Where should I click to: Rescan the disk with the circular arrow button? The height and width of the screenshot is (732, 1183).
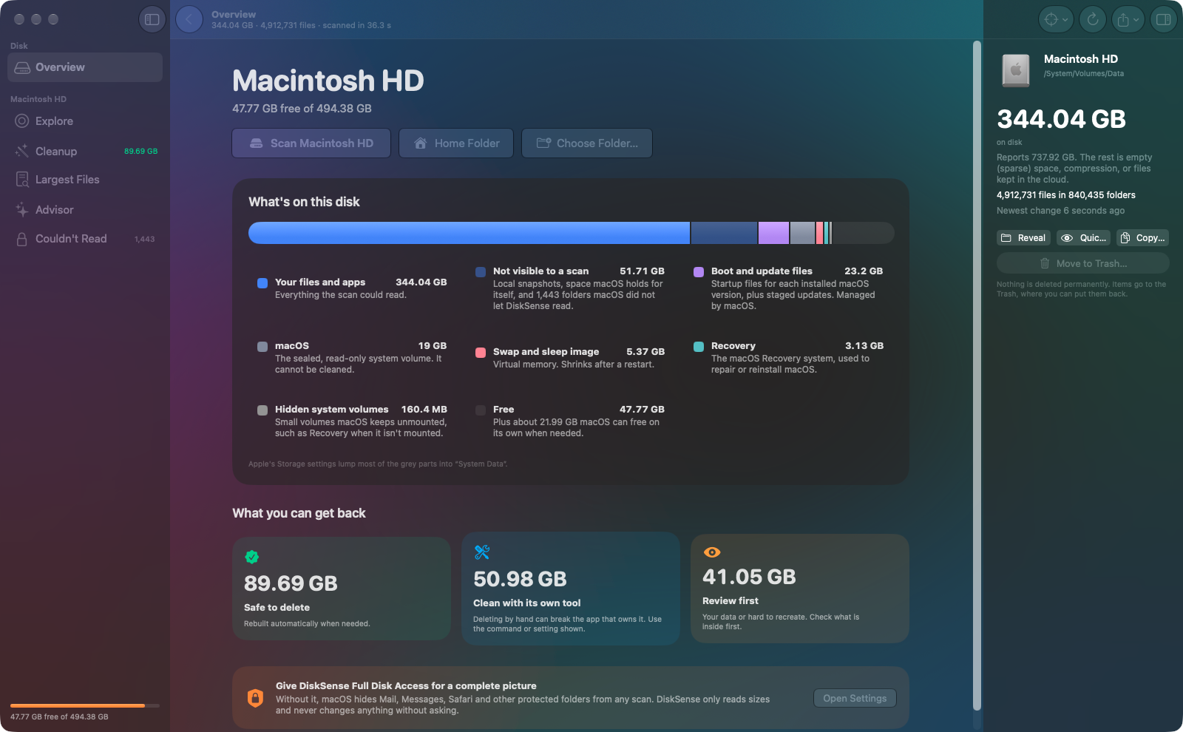click(x=1092, y=19)
